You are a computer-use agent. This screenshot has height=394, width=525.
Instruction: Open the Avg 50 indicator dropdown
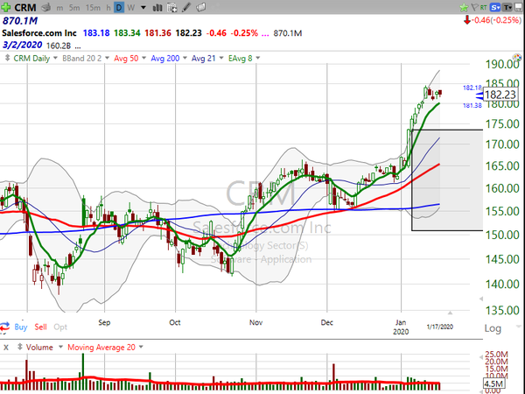click(144, 58)
